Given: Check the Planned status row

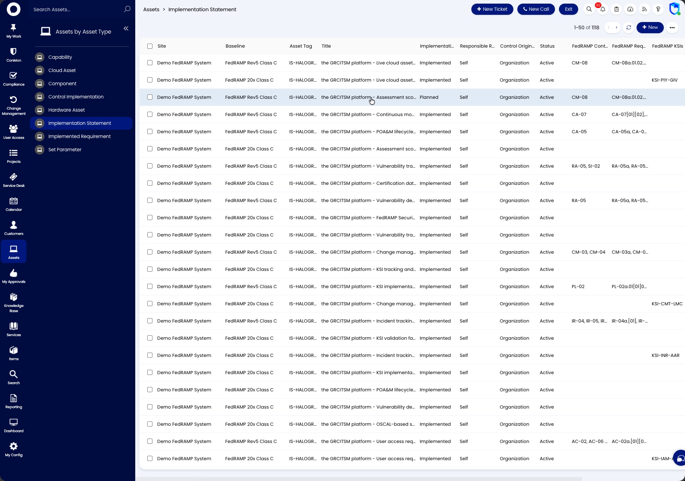Looking at the screenshot, I should 150,97.
